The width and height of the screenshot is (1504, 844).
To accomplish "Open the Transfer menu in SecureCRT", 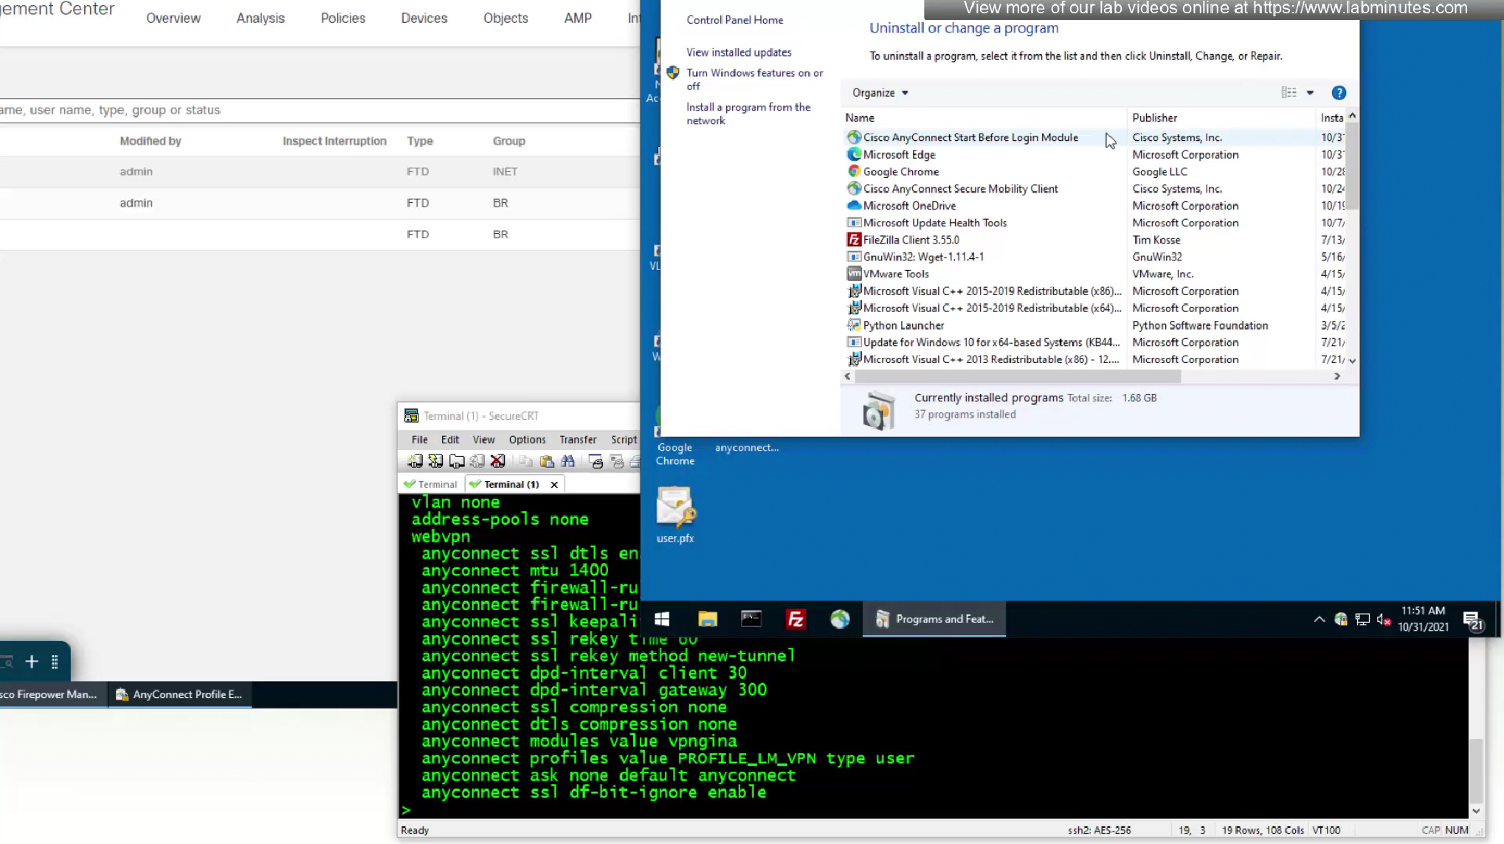I will coord(577,440).
